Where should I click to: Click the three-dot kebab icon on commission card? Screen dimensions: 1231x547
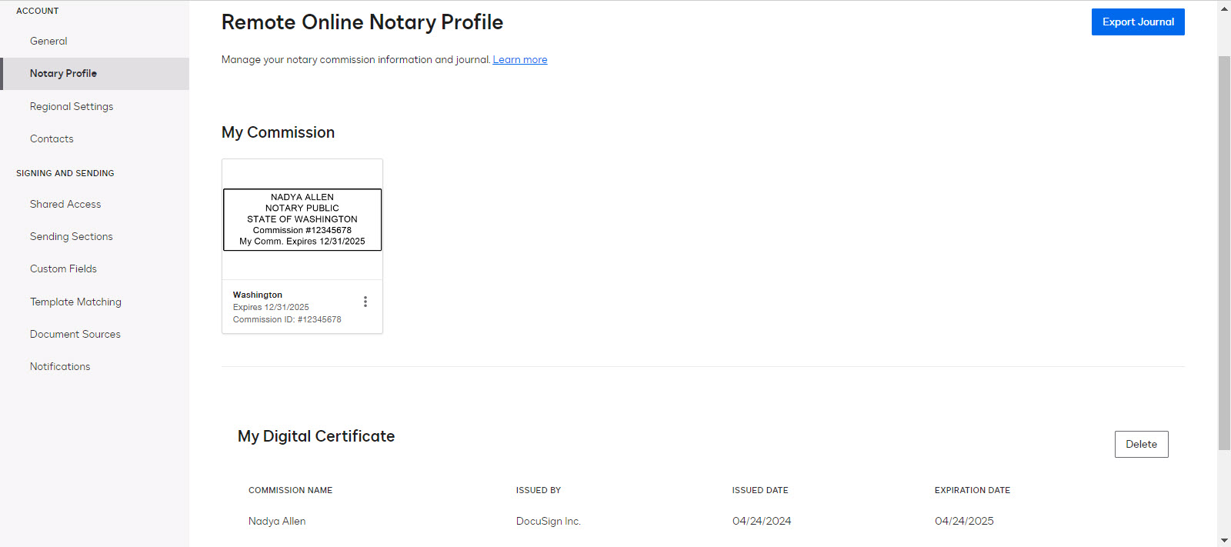click(365, 301)
